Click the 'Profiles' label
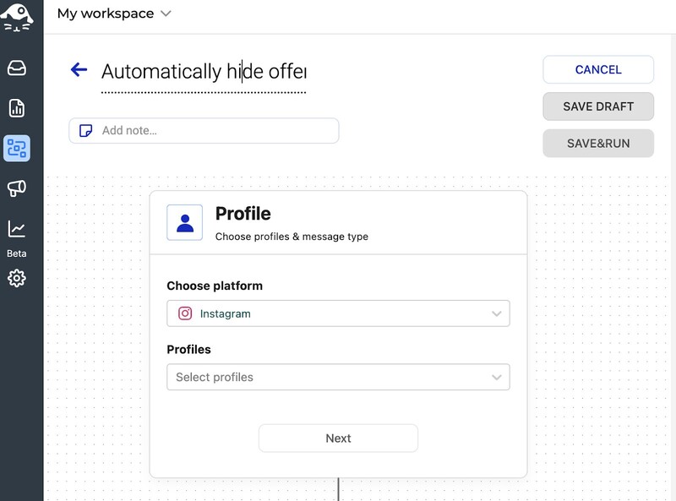Screen dimensions: 676x501 (x=188, y=349)
